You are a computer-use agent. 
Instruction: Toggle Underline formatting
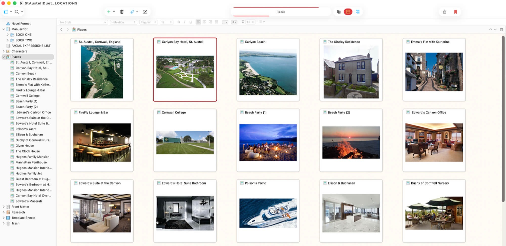pyautogui.click(x=191, y=22)
